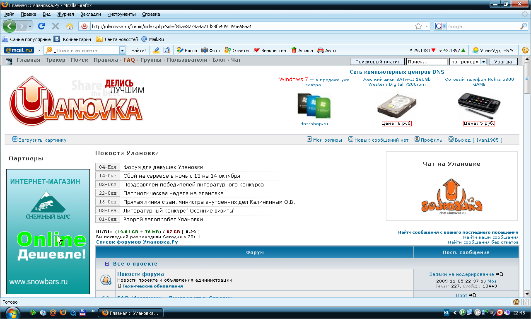
Task: Expand hidden system tray icons arrow
Action: coord(455,313)
